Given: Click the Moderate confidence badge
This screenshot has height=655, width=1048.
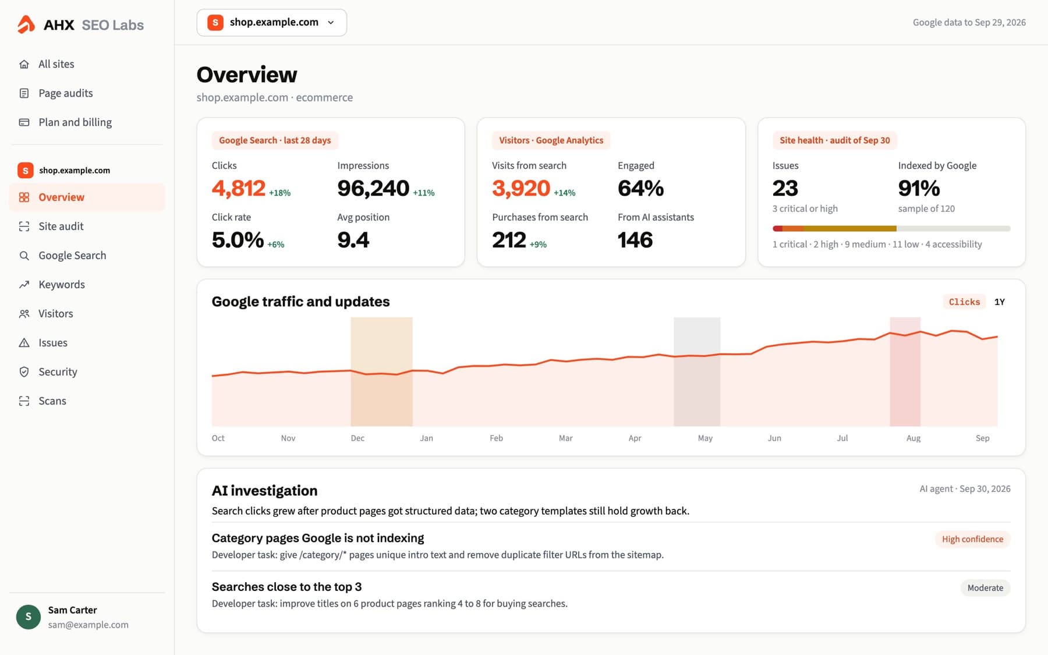Looking at the screenshot, I should [985, 588].
